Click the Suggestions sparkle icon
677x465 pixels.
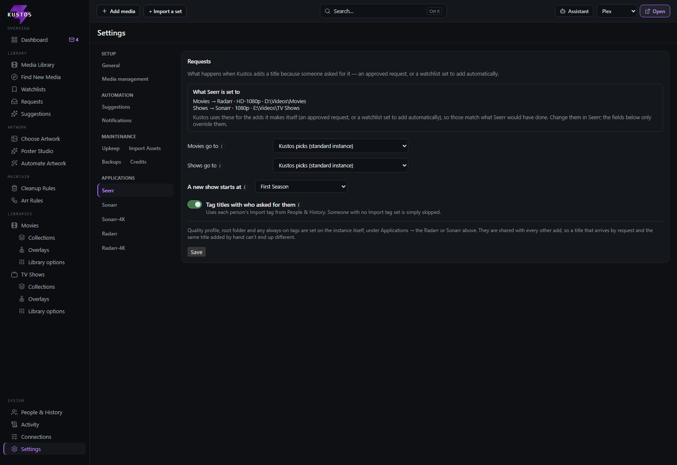point(14,114)
